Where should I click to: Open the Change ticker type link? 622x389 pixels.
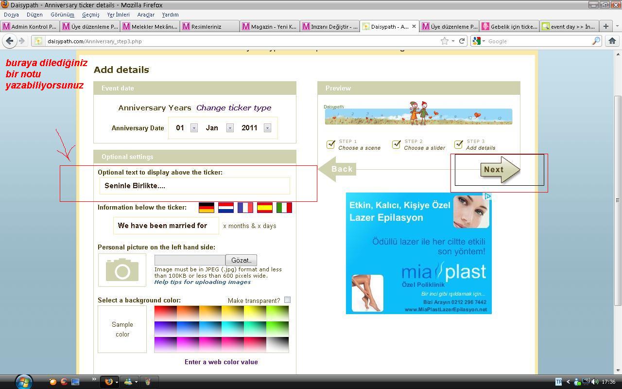[x=234, y=108]
